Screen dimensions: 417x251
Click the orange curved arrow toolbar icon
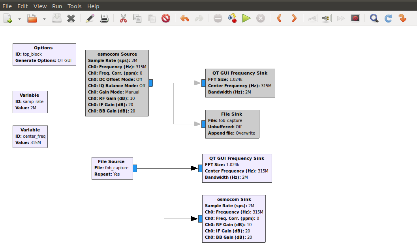(x=402, y=18)
